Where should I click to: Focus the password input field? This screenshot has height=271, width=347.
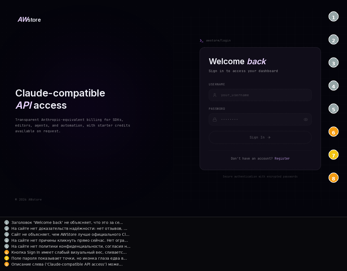[260, 120]
